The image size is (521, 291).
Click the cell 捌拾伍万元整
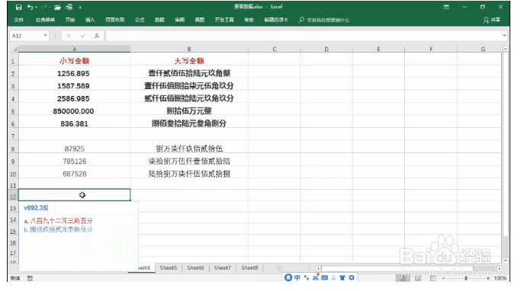point(189,110)
